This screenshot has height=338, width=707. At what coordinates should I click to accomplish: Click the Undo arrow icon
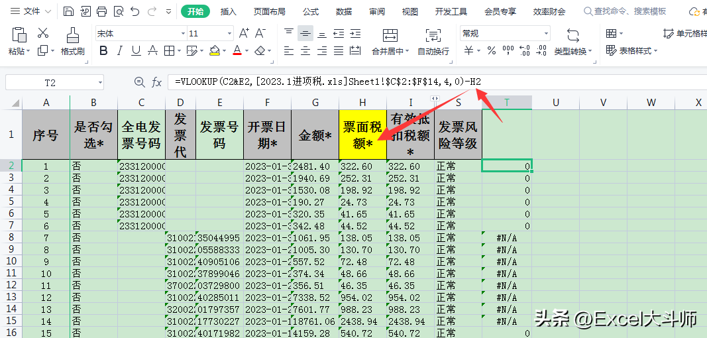tap(135, 11)
